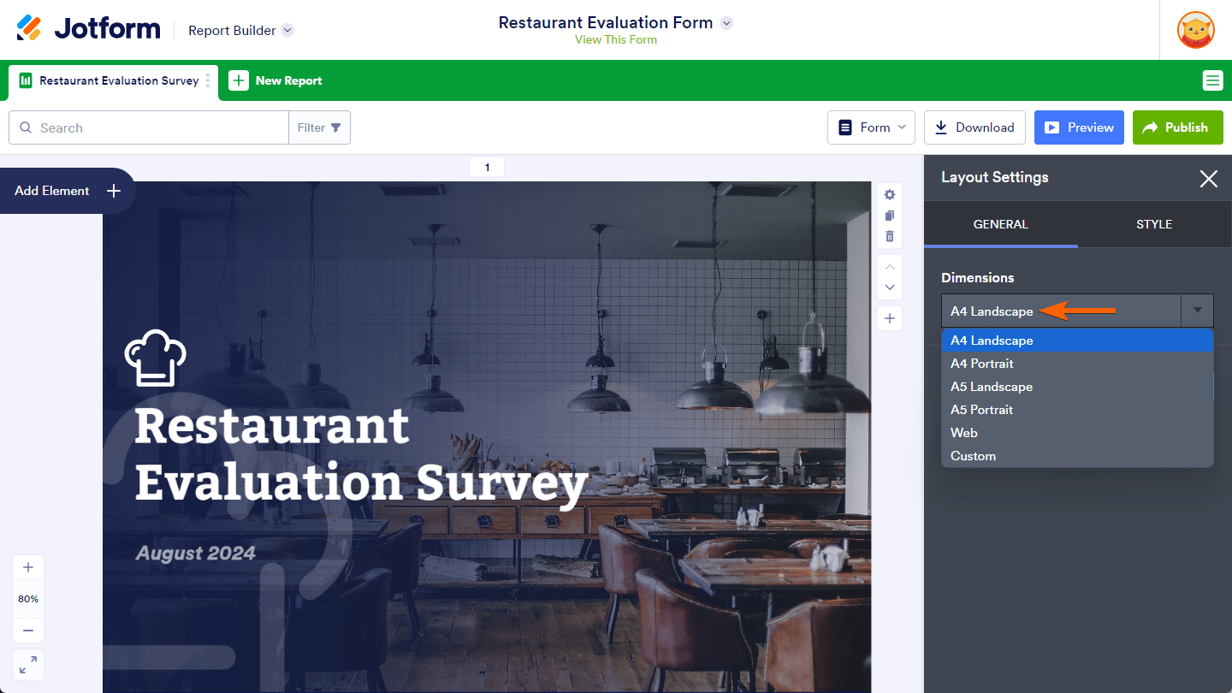Move page down with chevron arrow
This screenshot has height=693, width=1232.
890,287
